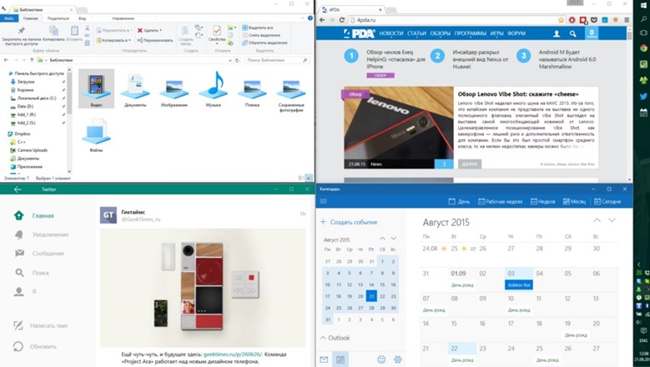Select Локальный диск (C:) in Explorer
Viewport: 650px width, 367px height.
point(33,98)
